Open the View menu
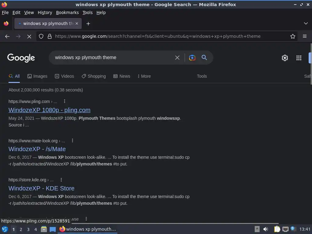The height and width of the screenshot is (234, 312). pyautogui.click(x=29, y=12)
